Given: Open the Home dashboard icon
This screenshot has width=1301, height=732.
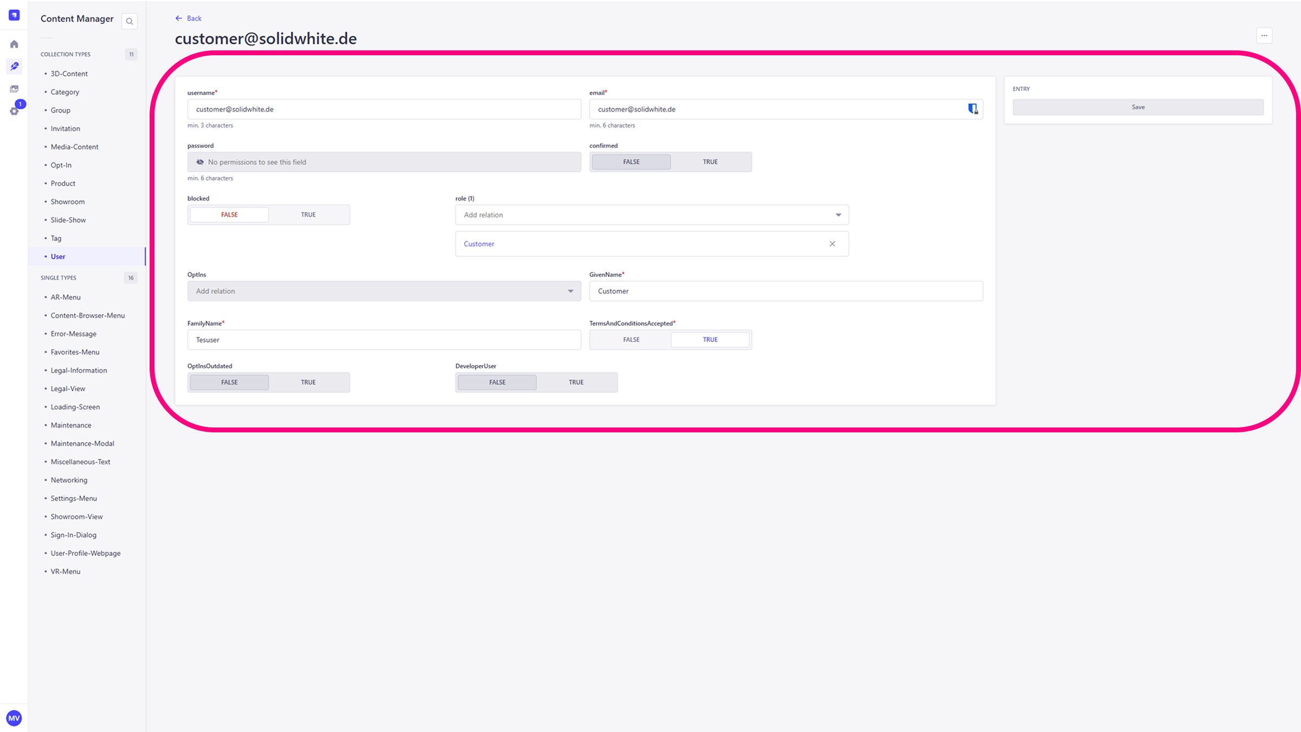Looking at the screenshot, I should pos(14,44).
